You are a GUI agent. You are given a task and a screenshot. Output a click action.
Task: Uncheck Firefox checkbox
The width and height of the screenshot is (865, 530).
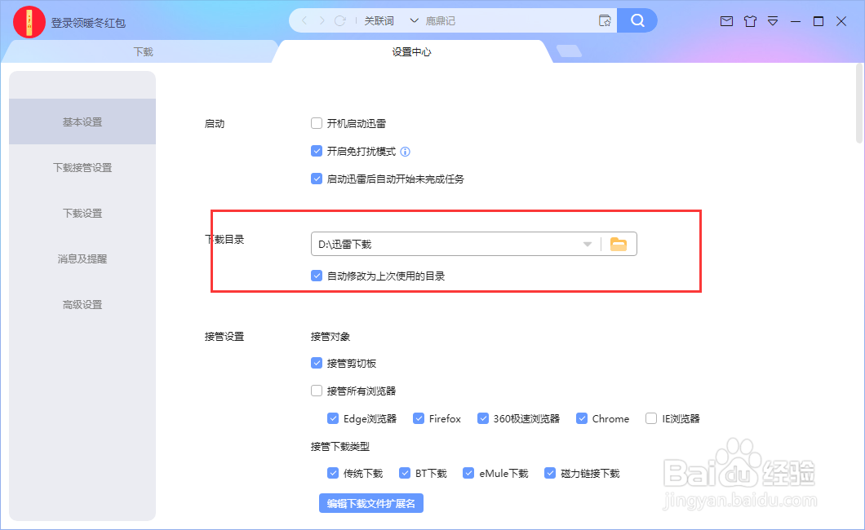click(419, 418)
